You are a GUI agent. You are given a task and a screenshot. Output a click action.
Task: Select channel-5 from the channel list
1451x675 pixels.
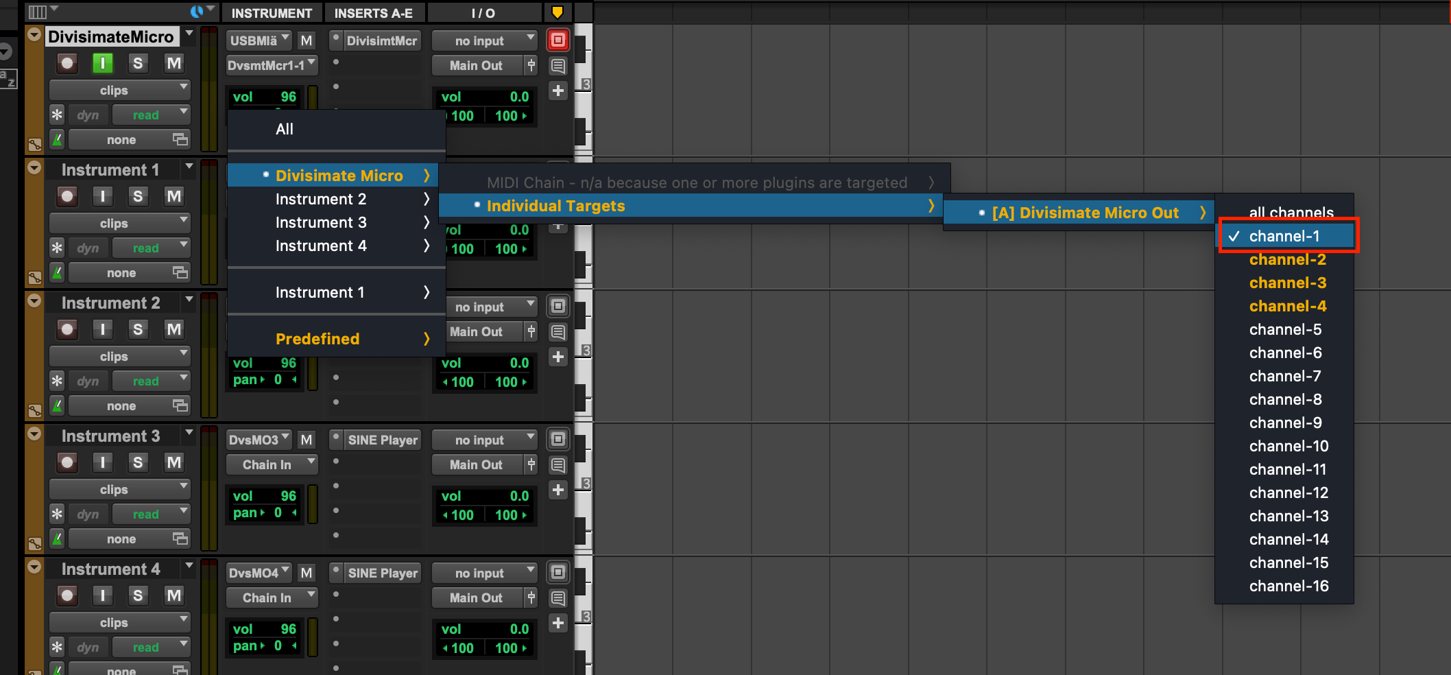click(x=1285, y=330)
